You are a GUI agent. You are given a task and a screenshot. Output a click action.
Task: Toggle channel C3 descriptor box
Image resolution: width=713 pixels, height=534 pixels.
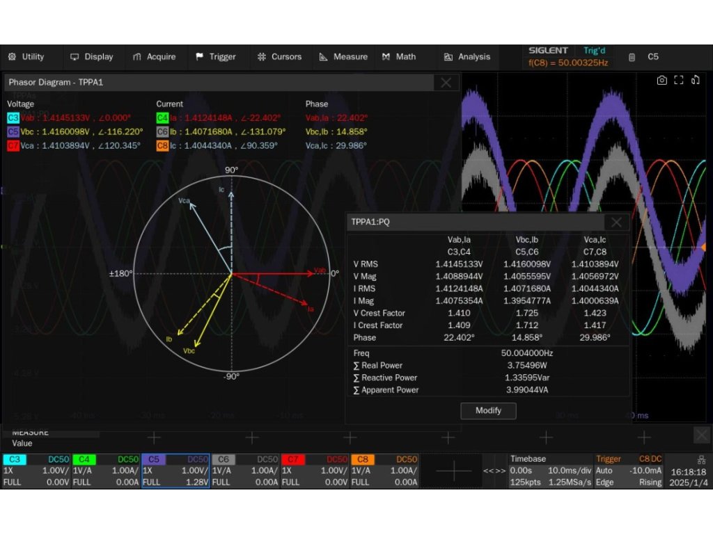(36, 471)
